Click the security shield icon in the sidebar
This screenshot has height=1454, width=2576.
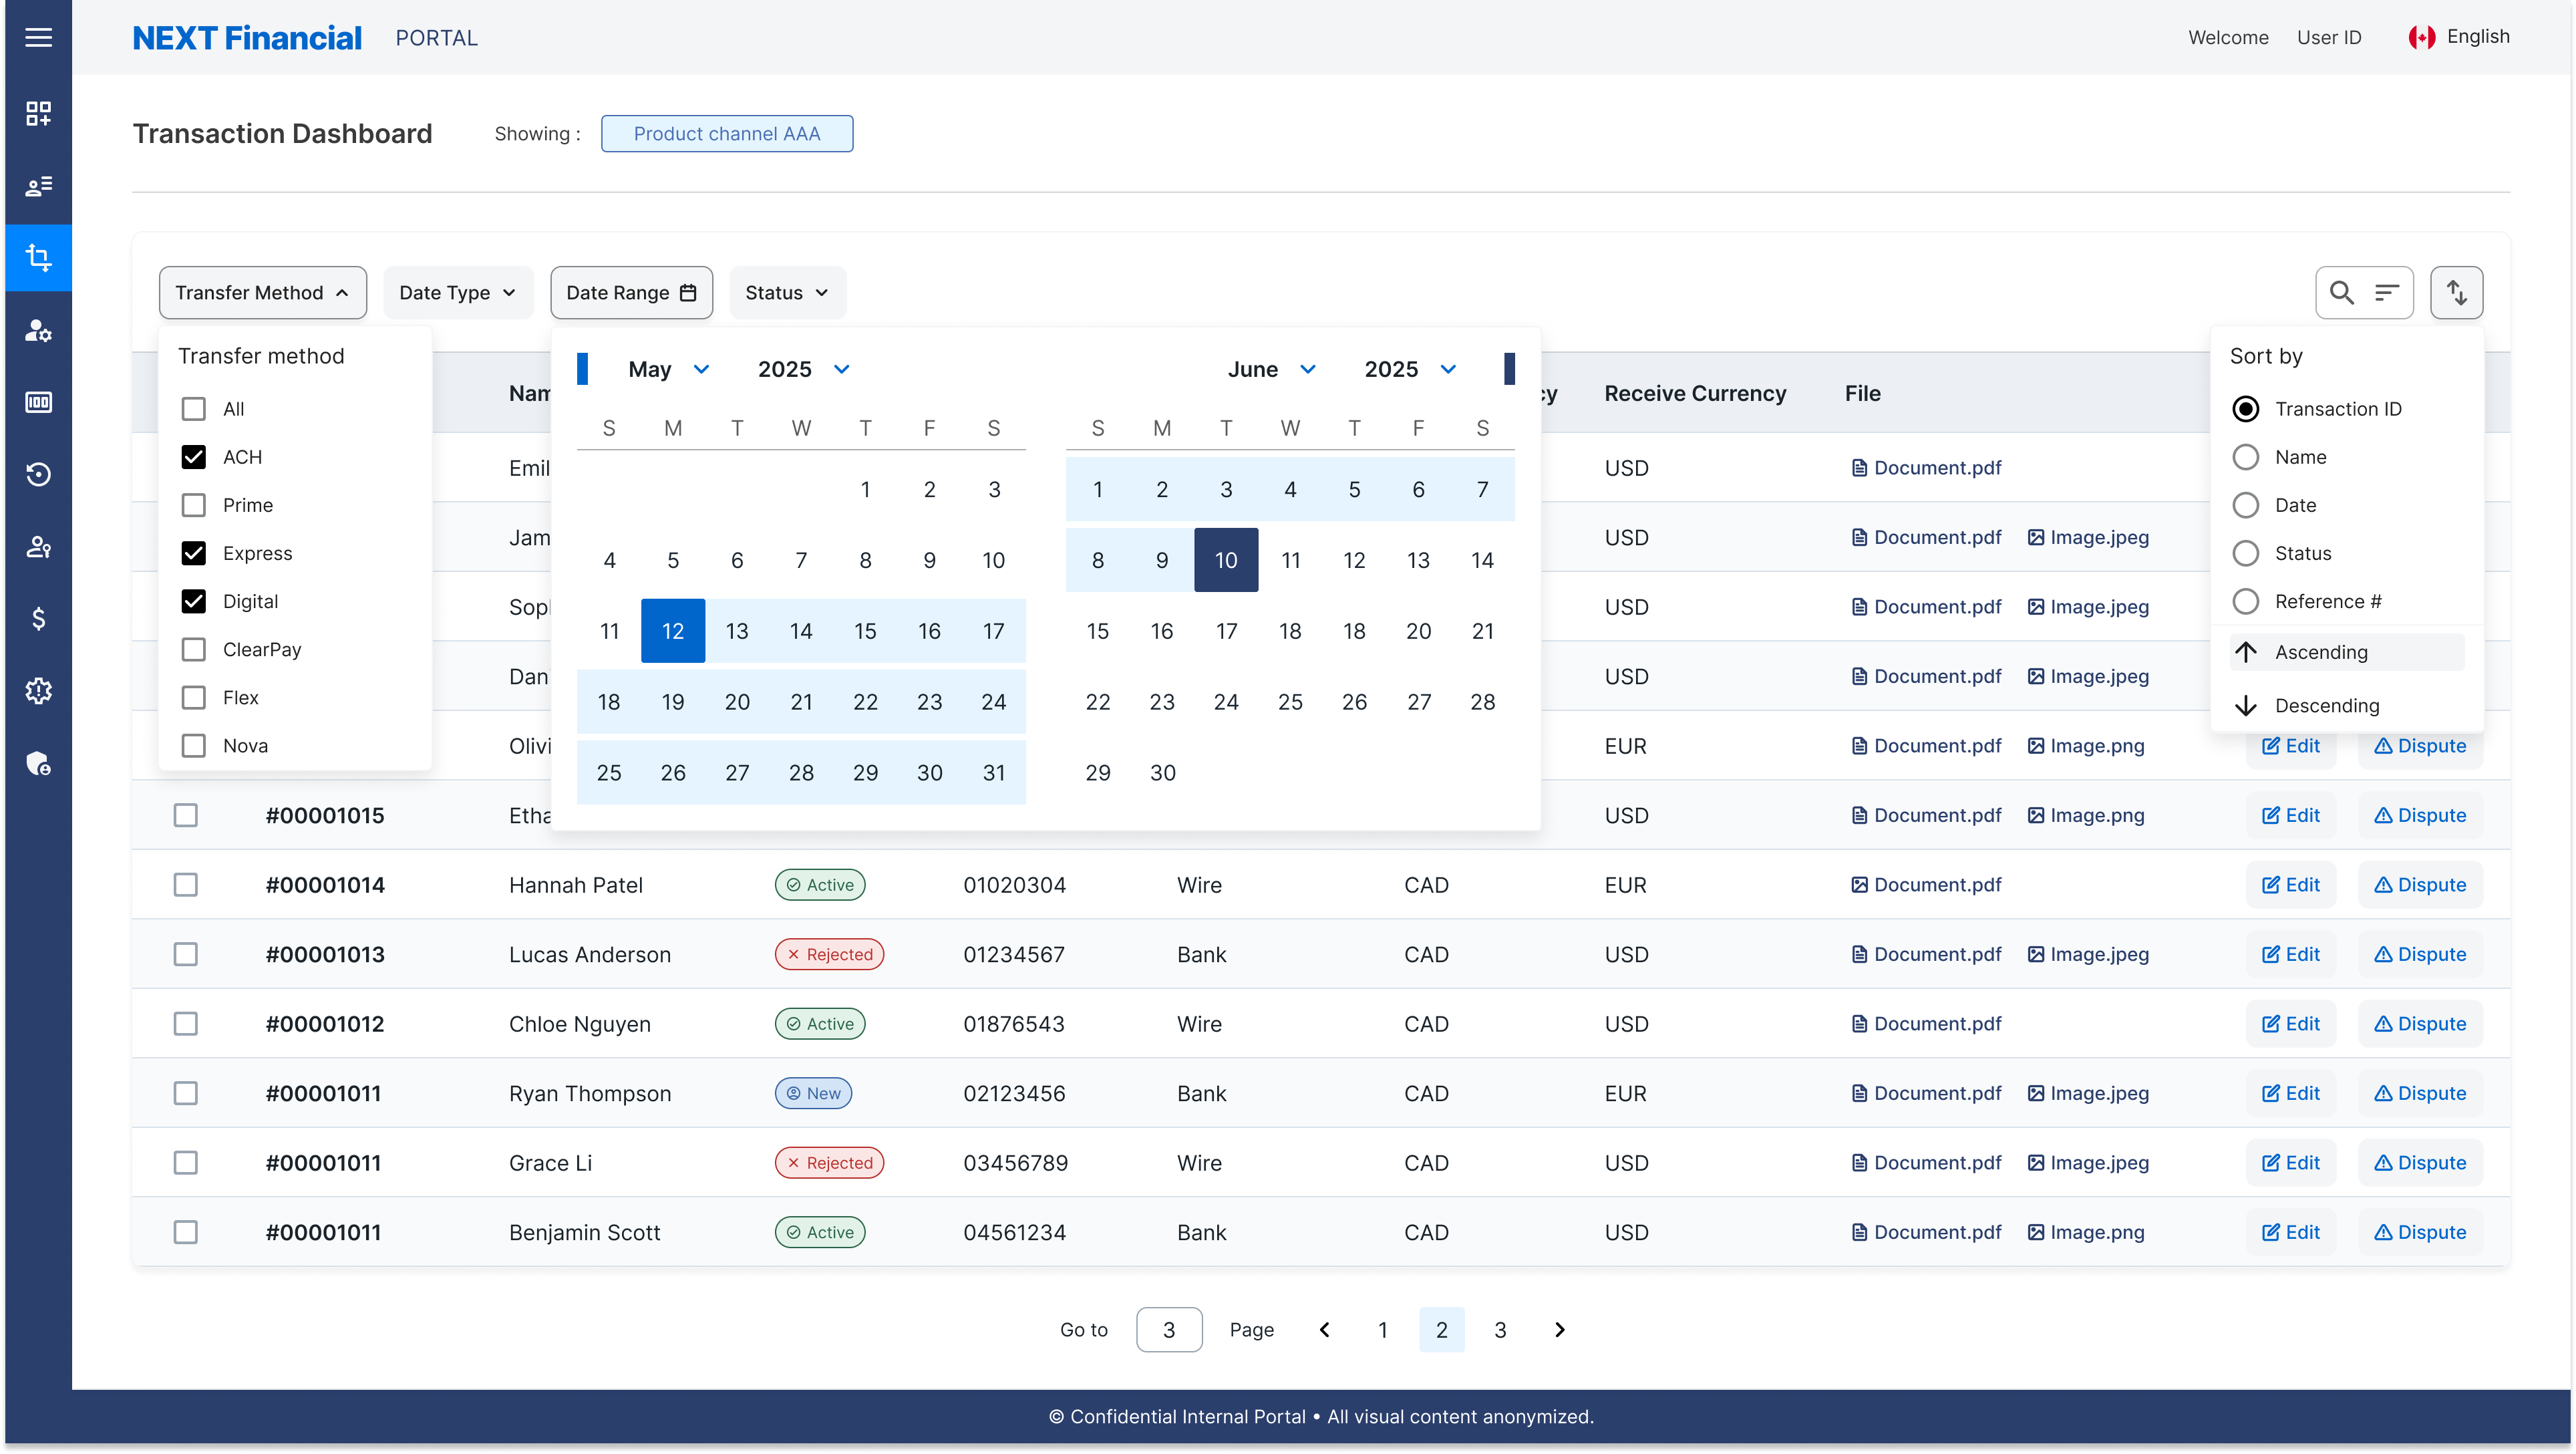[38, 763]
